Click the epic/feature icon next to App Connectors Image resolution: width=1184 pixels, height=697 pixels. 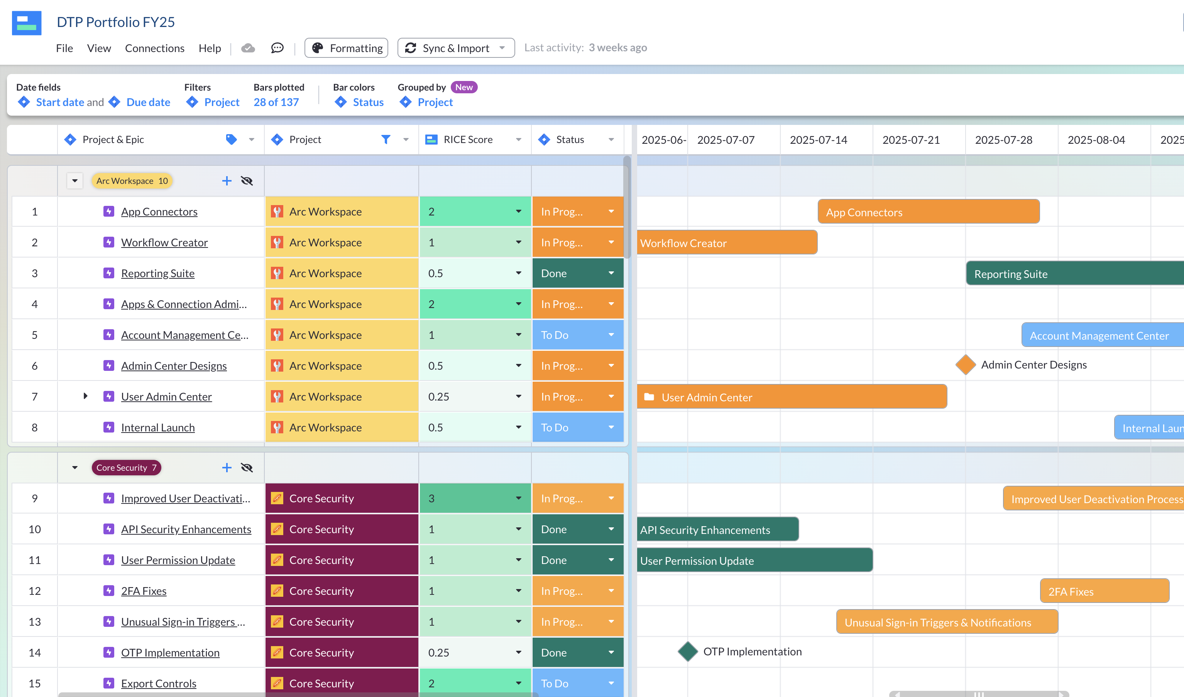coord(107,211)
